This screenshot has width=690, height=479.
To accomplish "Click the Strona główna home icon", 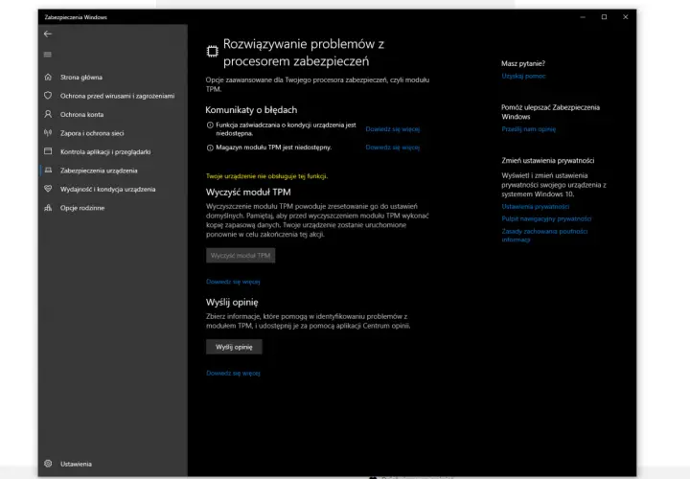I will coord(48,77).
